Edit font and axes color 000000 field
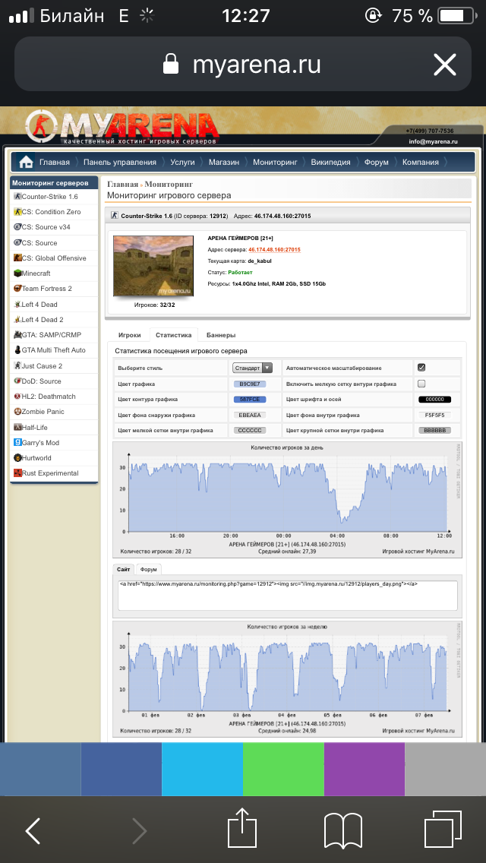Viewport: 486px width, 863px height. [434, 399]
